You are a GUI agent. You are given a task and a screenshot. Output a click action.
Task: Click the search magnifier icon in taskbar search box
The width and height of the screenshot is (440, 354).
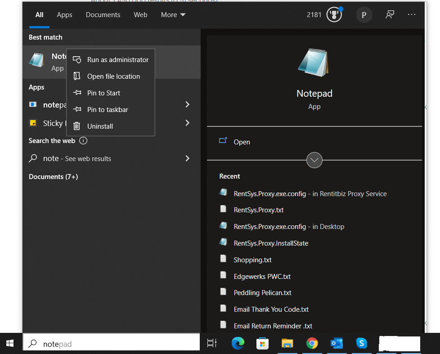coord(33,343)
